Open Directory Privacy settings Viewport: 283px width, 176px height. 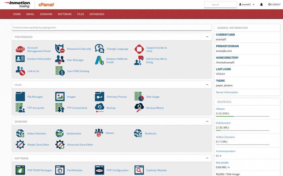(117, 97)
